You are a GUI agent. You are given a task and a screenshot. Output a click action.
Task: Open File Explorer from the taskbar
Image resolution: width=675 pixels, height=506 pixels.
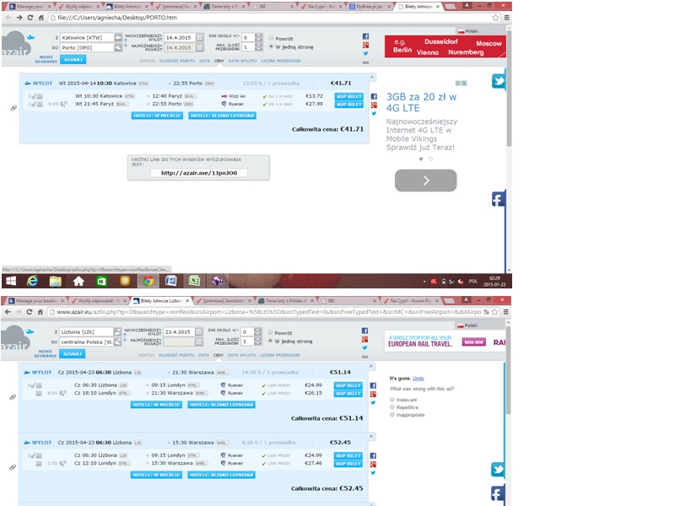55,282
